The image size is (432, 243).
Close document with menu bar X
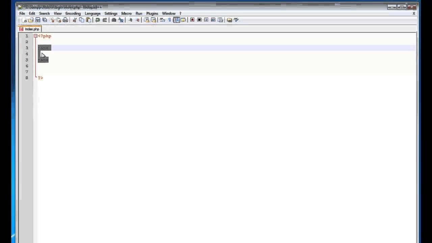(414, 13)
